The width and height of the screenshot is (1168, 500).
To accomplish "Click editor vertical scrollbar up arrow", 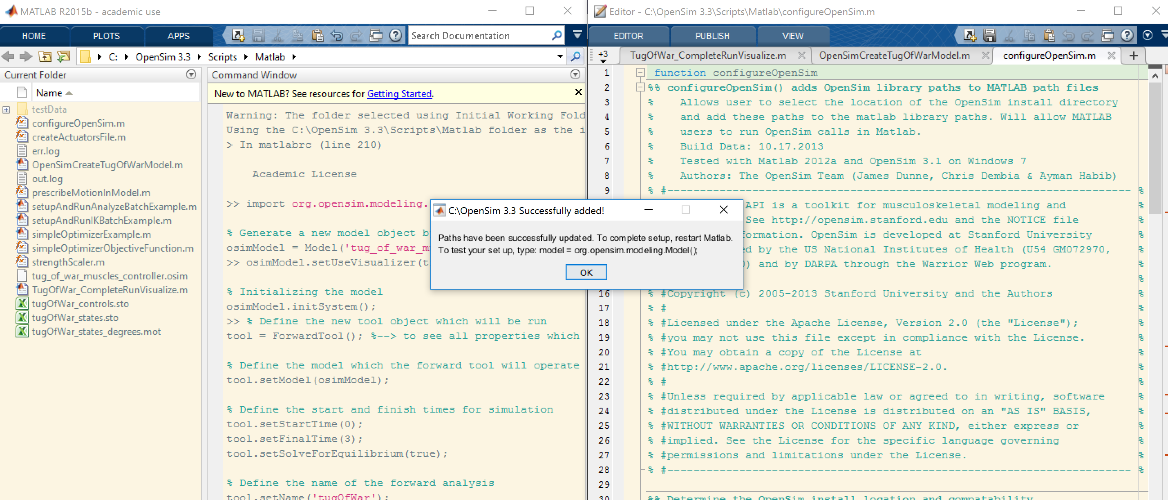I will pos(1155,75).
